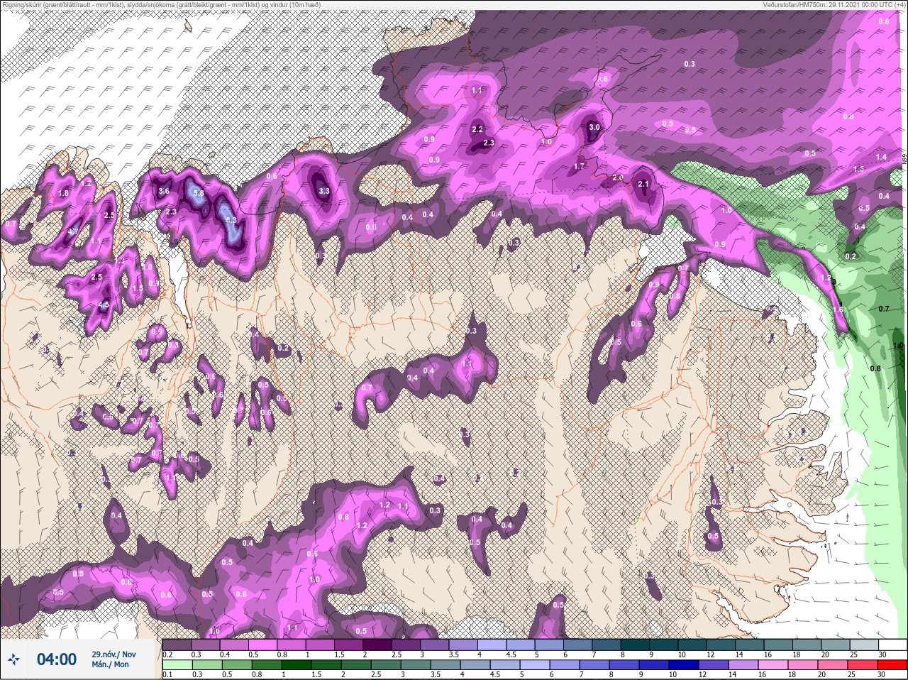Select the '29.nóv./ Nov' date text
The height and width of the screenshot is (680, 908).
tap(113, 654)
